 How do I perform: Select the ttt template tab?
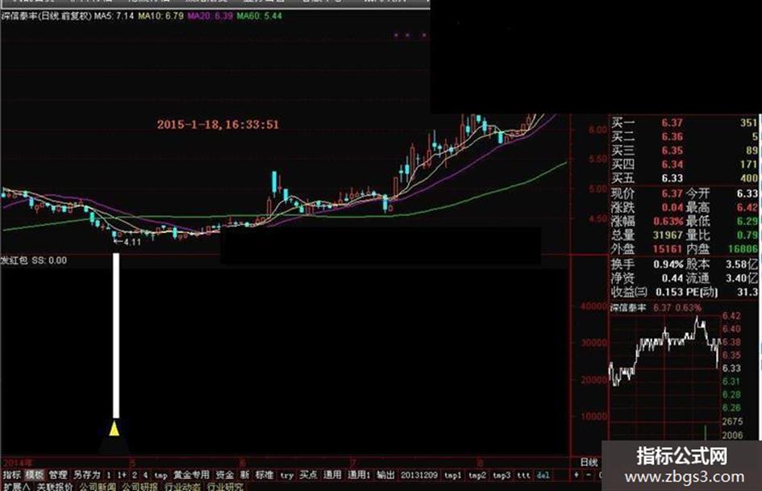pyautogui.click(x=523, y=475)
